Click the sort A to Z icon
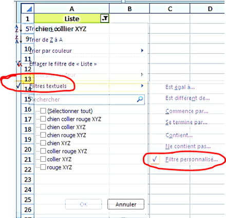 (x=17, y=29)
